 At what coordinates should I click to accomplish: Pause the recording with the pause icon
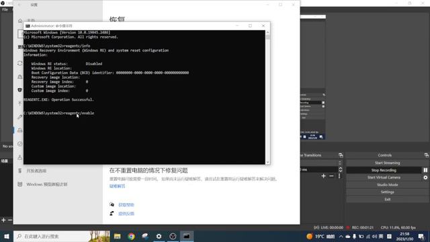(425, 170)
